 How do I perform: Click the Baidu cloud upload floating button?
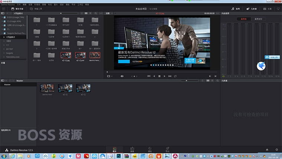tap(272, 57)
